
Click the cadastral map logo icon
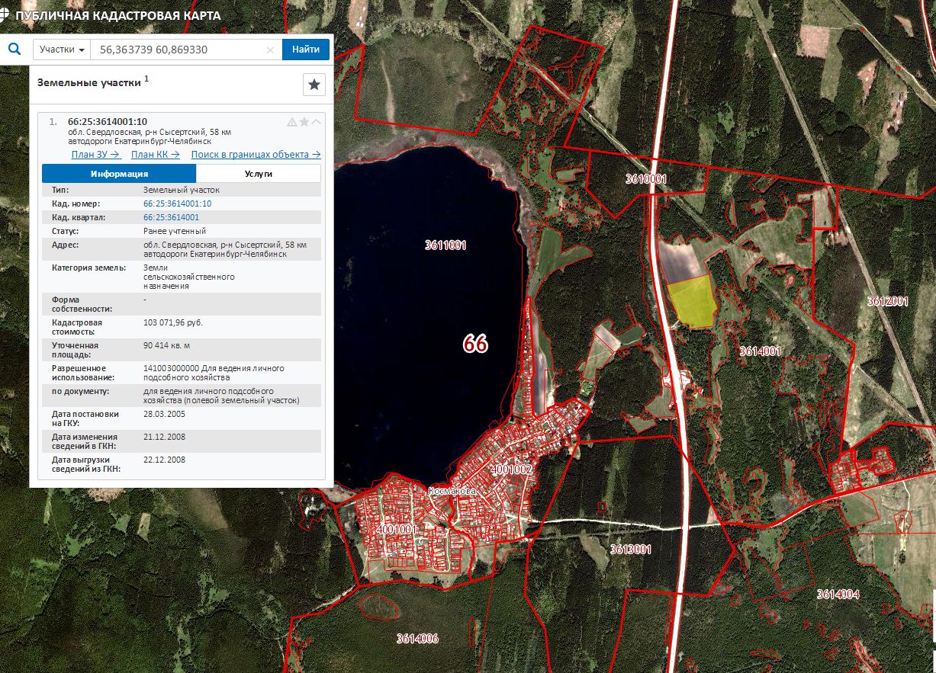5,14
